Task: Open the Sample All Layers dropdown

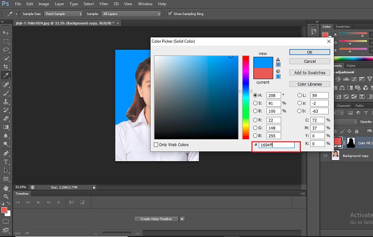Action: click(x=131, y=14)
